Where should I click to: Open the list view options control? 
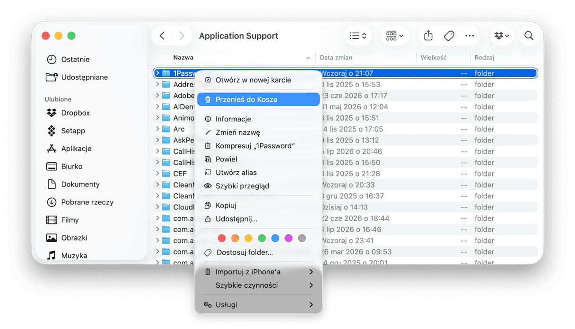(358, 36)
